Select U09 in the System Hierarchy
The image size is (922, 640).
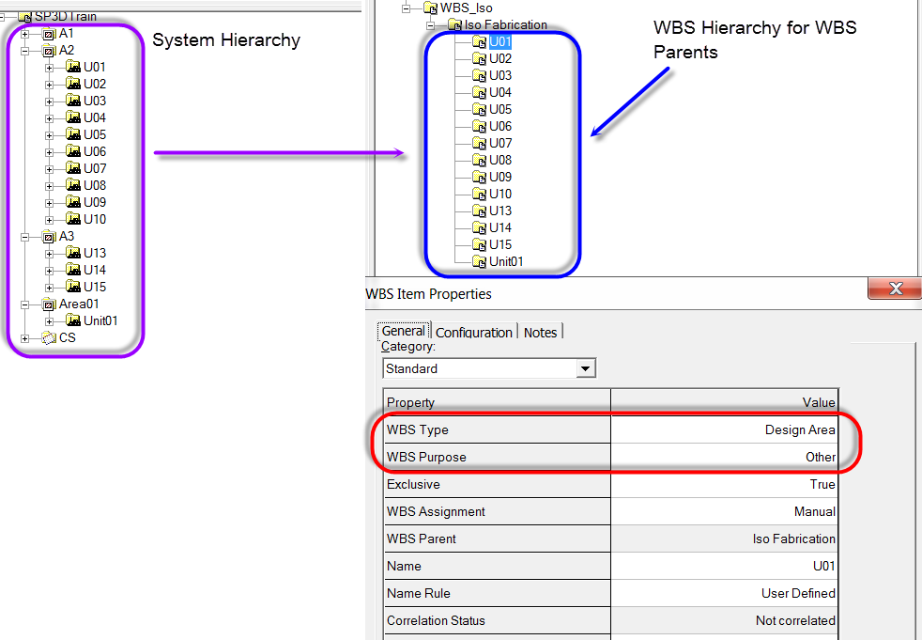[x=95, y=203]
